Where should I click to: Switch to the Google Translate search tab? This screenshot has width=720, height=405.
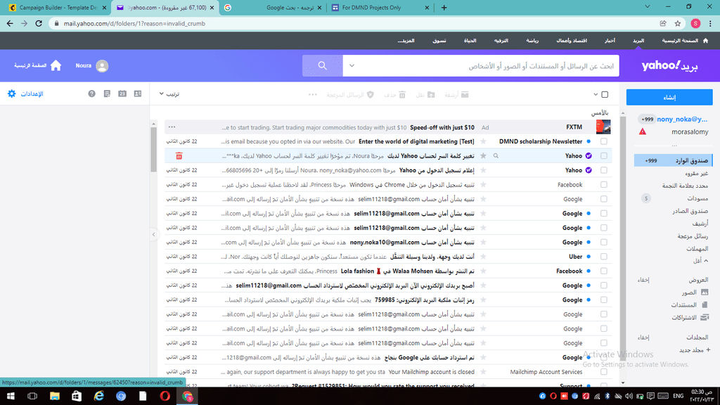click(x=273, y=8)
